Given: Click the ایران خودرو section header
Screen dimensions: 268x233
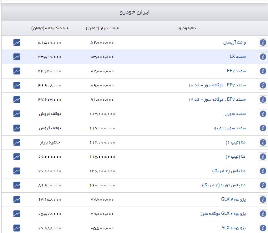Looking at the screenshot, I should point(135,12).
